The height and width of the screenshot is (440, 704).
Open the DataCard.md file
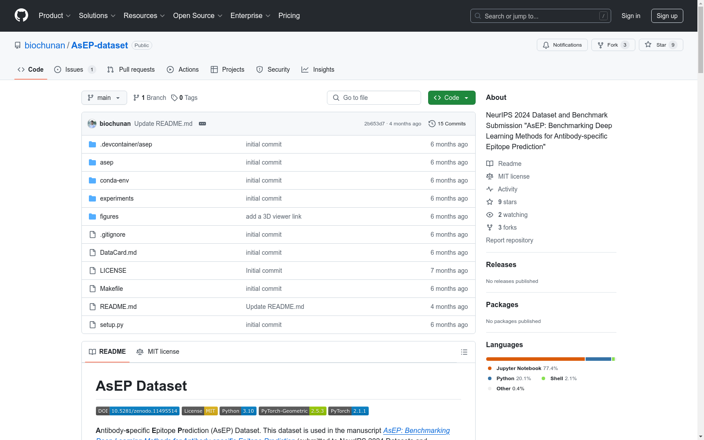(x=118, y=253)
